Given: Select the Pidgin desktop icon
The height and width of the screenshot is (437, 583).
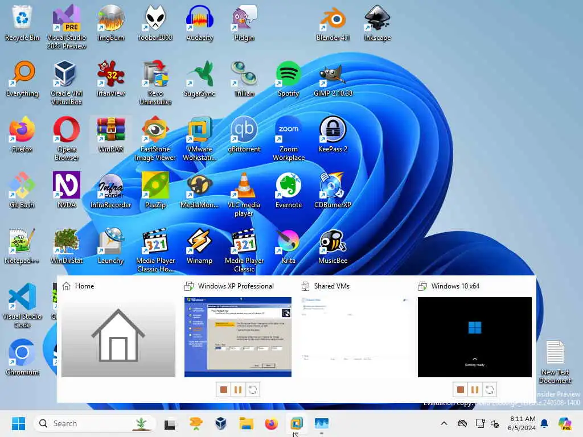Looking at the screenshot, I should tap(244, 23).
